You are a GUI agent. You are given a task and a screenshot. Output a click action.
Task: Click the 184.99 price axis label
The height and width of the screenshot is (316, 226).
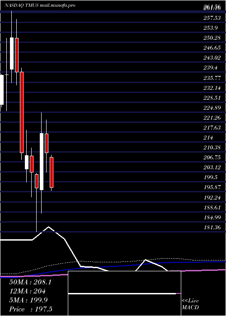click(x=212, y=218)
